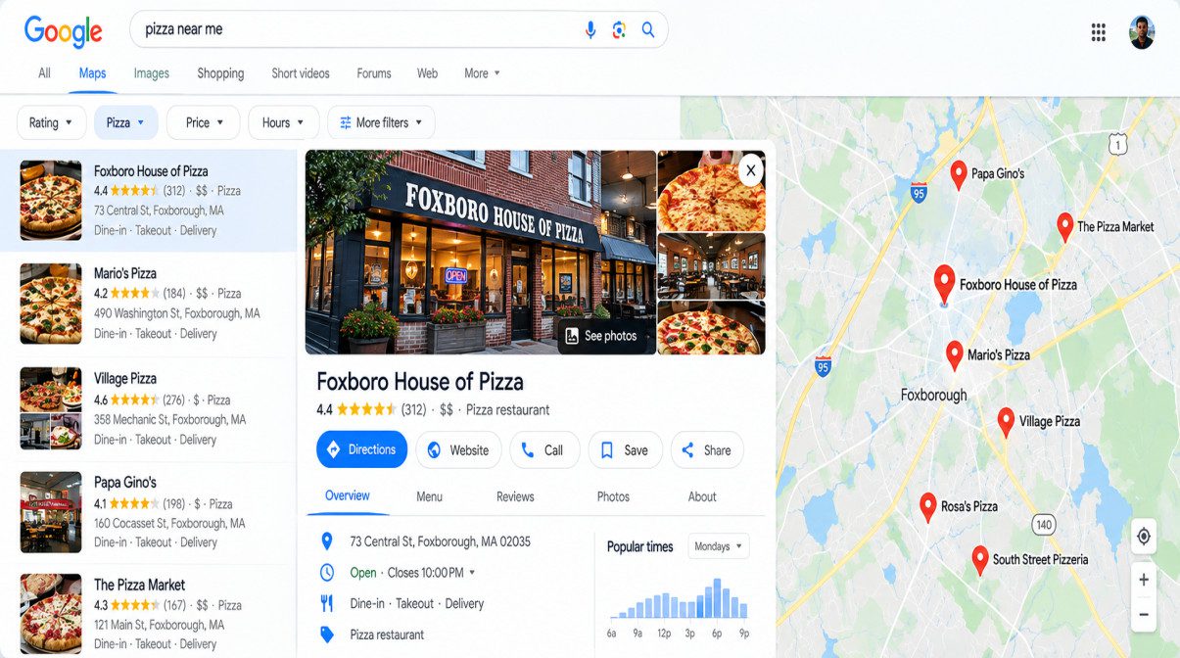
Task: Center map on my location
Action: pos(1143,537)
